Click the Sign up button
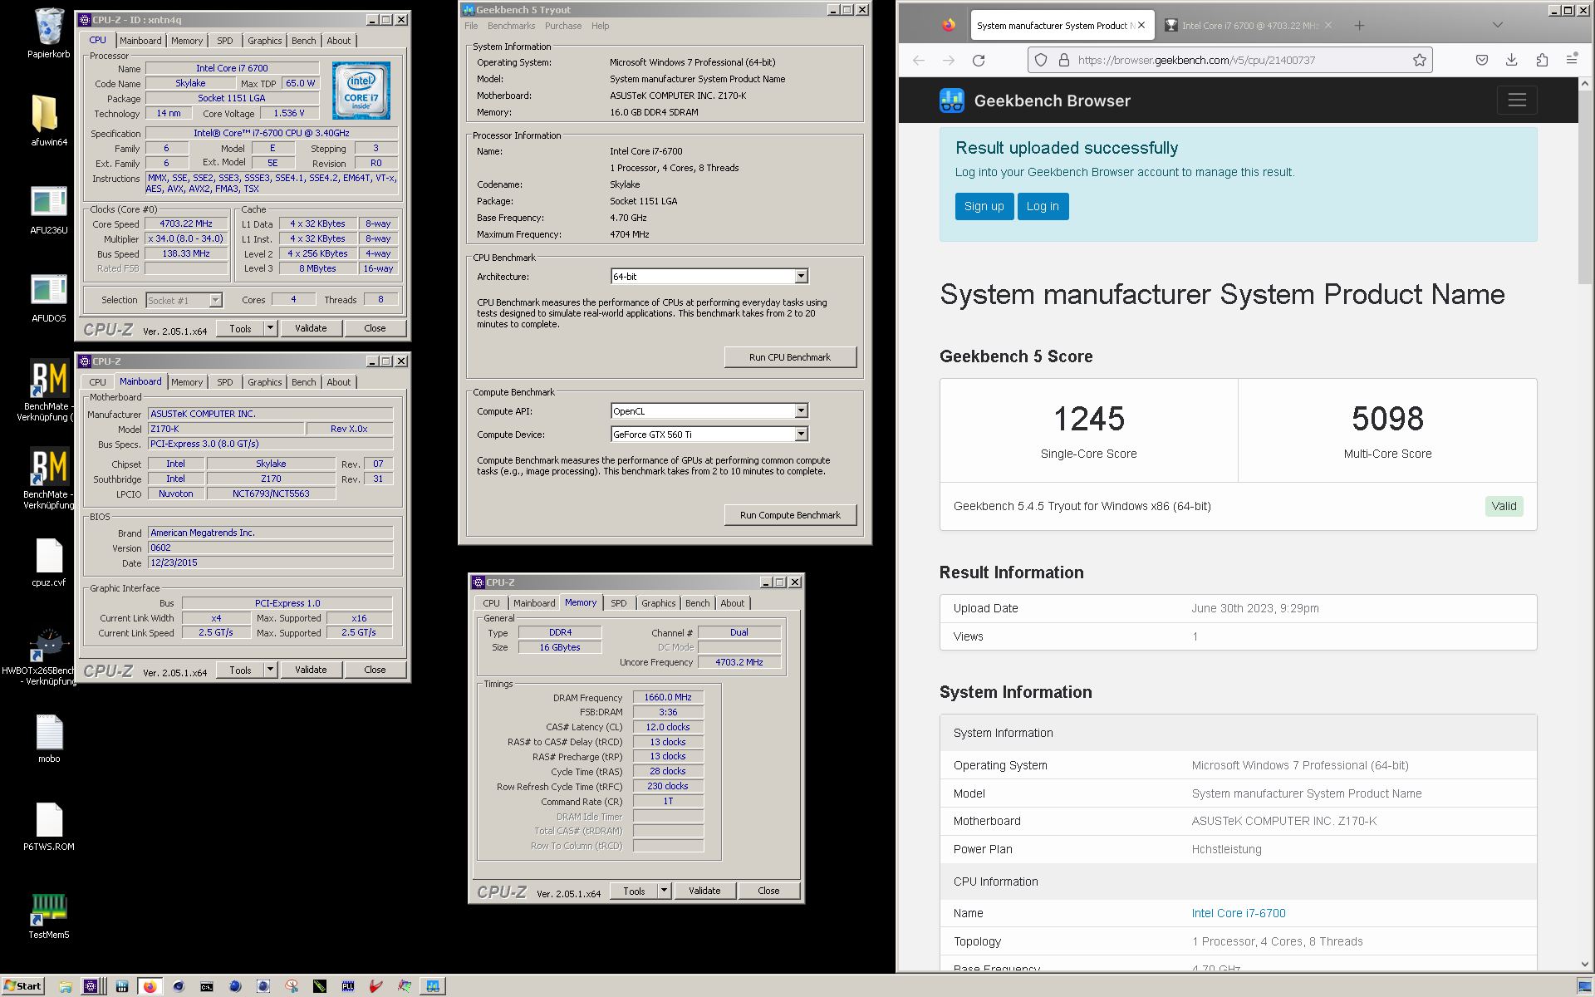The height and width of the screenshot is (997, 1595). [x=984, y=206]
